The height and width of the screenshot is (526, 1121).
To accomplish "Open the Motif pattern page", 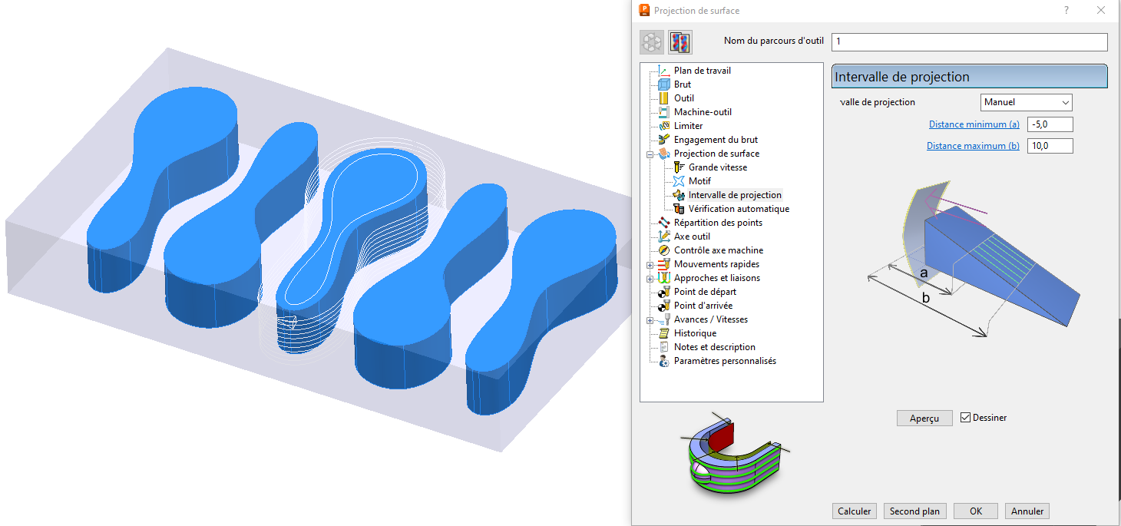I will [699, 181].
